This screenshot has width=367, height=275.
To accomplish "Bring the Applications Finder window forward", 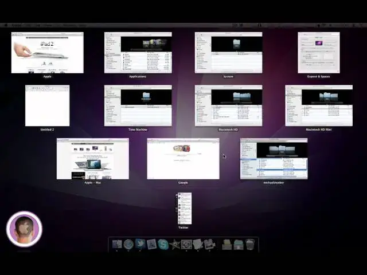I will pos(138,53).
